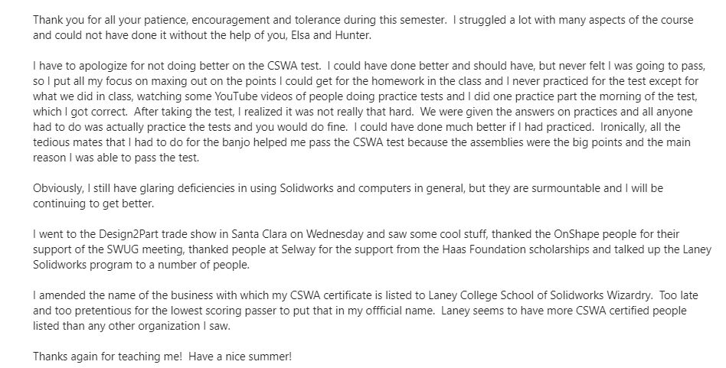
Task: Click "Thanks again for teaching me!" sentence
Action: pos(108,356)
